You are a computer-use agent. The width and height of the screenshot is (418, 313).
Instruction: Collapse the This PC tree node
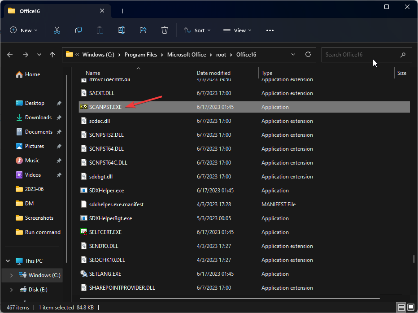(x=8, y=261)
